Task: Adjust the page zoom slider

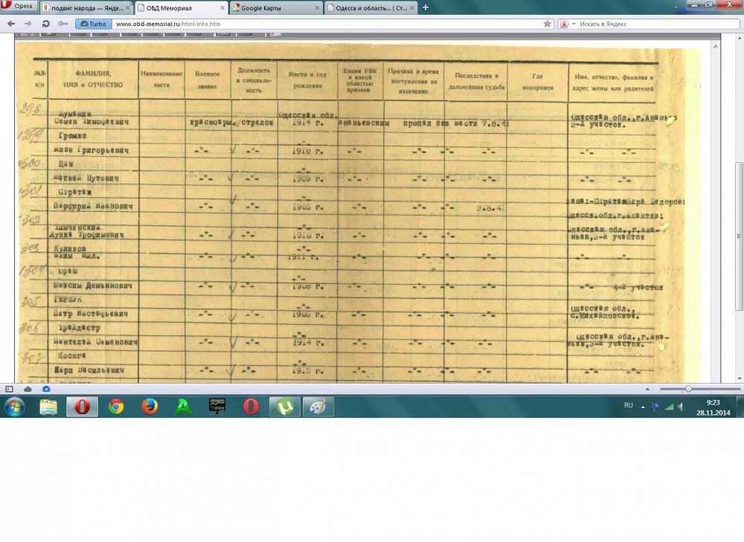Action: (x=700, y=389)
